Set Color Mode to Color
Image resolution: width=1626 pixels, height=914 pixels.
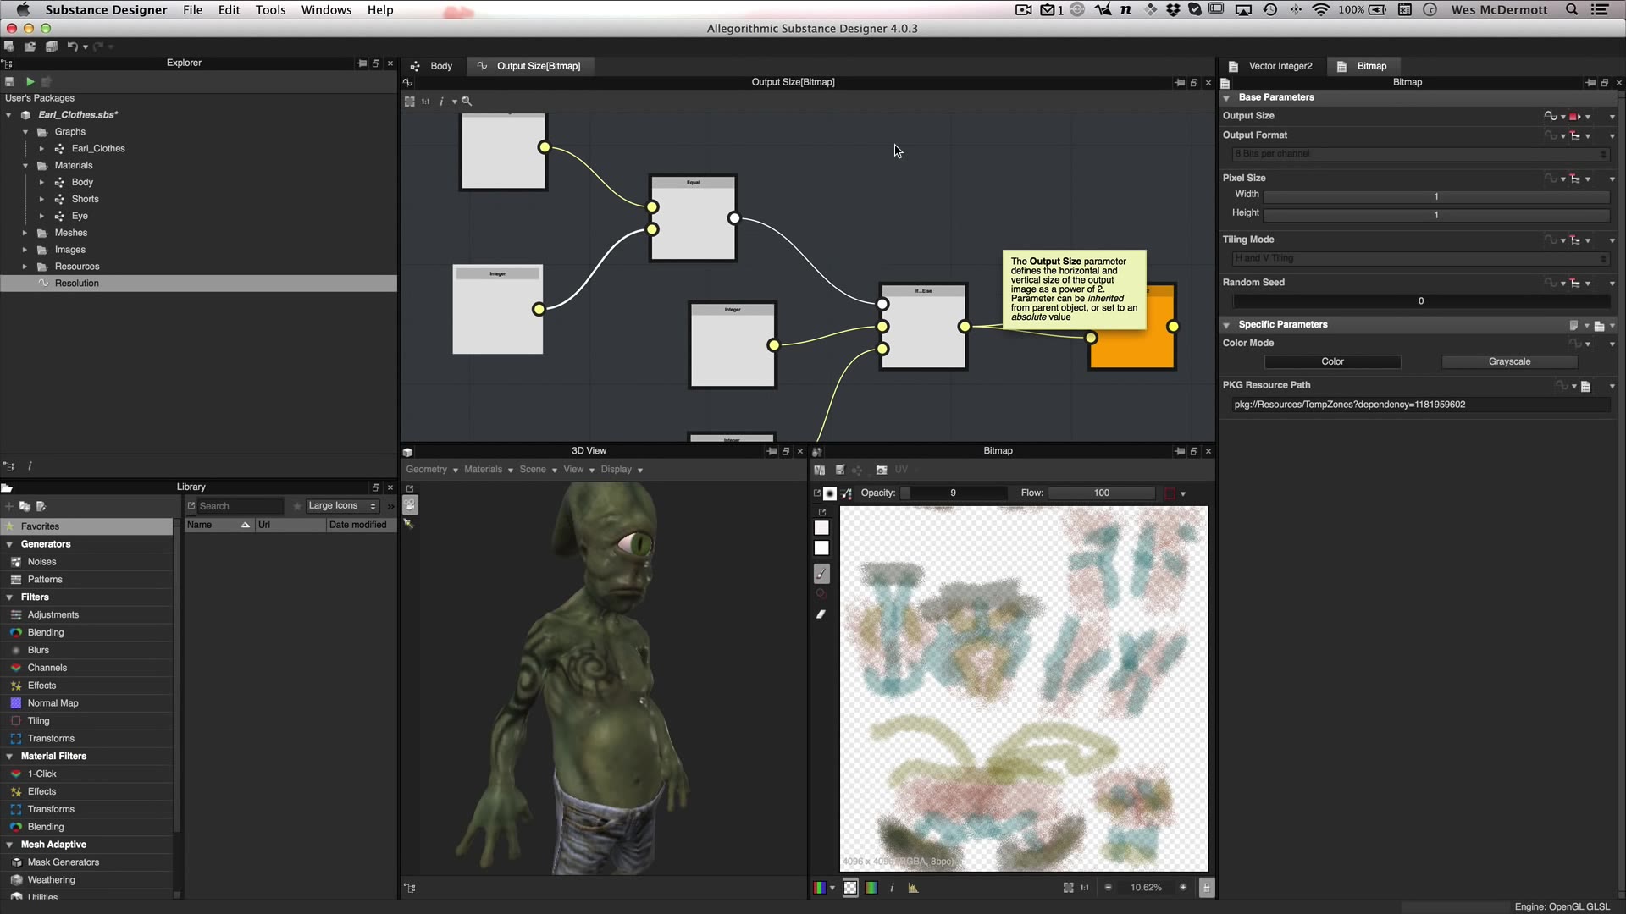pyautogui.click(x=1332, y=361)
